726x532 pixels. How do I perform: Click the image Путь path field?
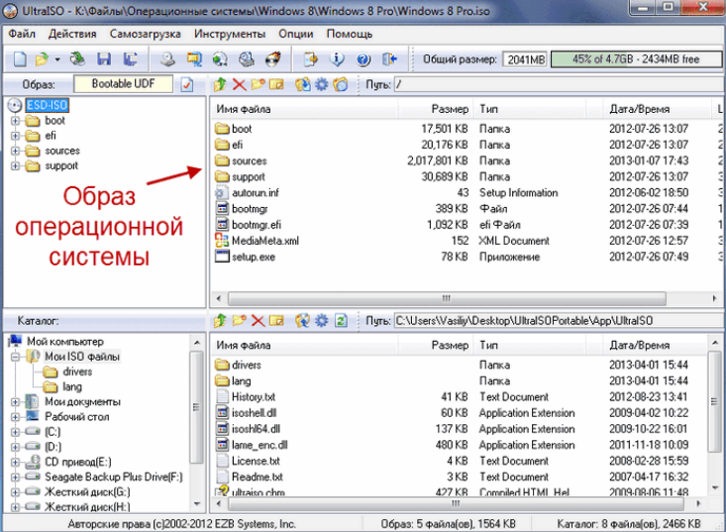click(560, 85)
